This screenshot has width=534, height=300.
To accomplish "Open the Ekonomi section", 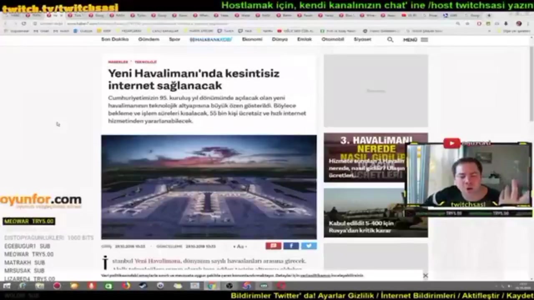I will 252,39.
